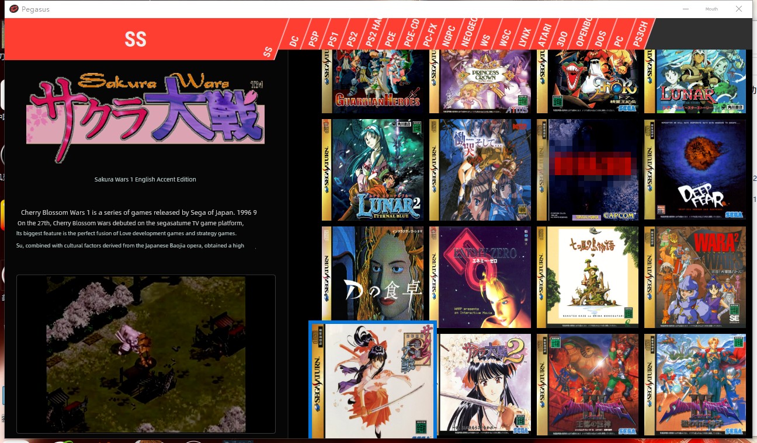Switch to the PSP platform tab

coord(314,39)
